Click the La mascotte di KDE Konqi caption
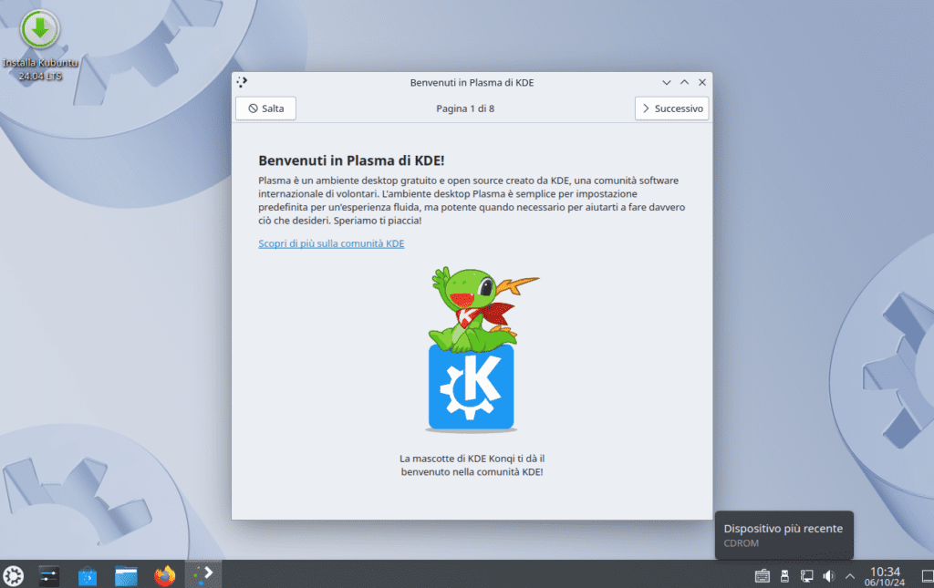Image resolution: width=934 pixels, height=588 pixels. pyautogui.click(x=472, y=465)
